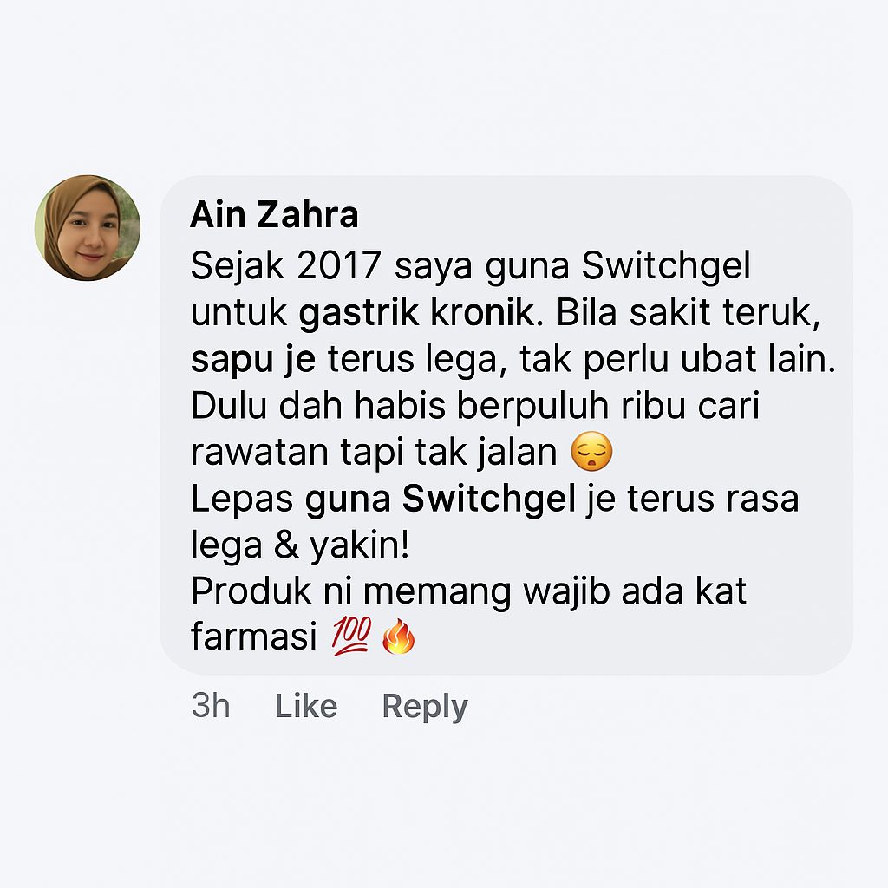Screen dimensions: 888x888
Task: Click the word farmasi
Action: click(253, 637)
